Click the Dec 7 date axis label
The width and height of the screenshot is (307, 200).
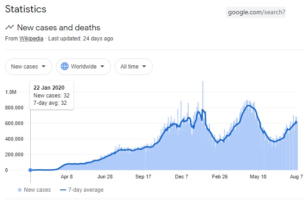point(182,177)
